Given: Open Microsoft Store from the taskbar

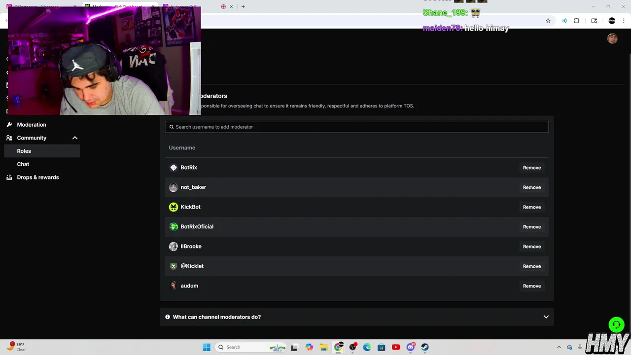Looking at the screenshot, I should [381, 347].
